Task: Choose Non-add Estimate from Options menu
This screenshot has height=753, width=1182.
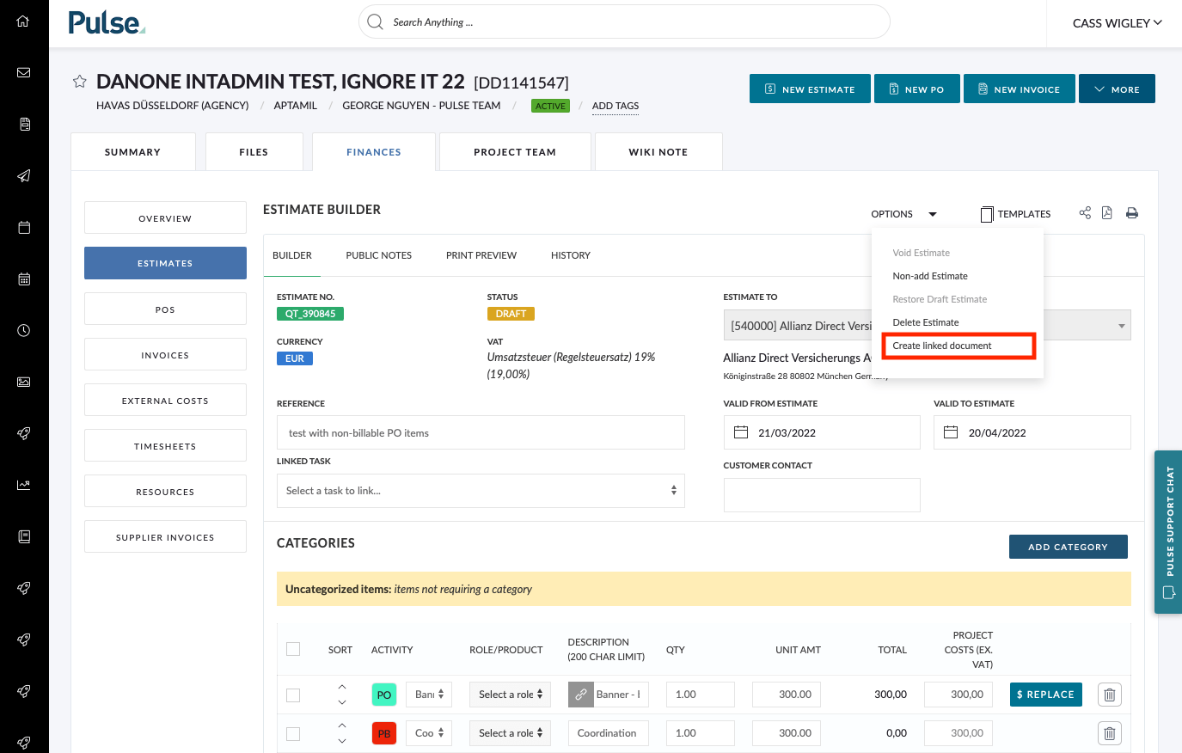Action: coord(930,276)
